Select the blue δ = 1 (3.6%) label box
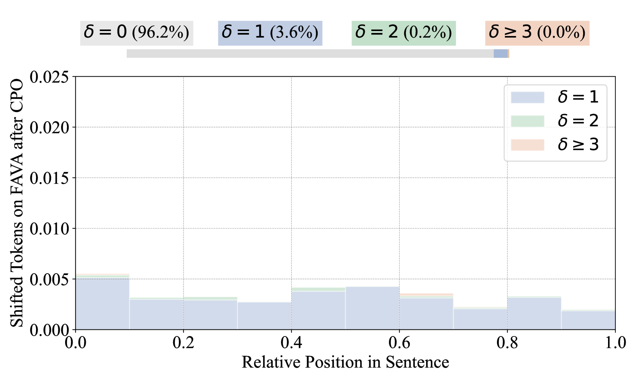 (x=270, y=33)
